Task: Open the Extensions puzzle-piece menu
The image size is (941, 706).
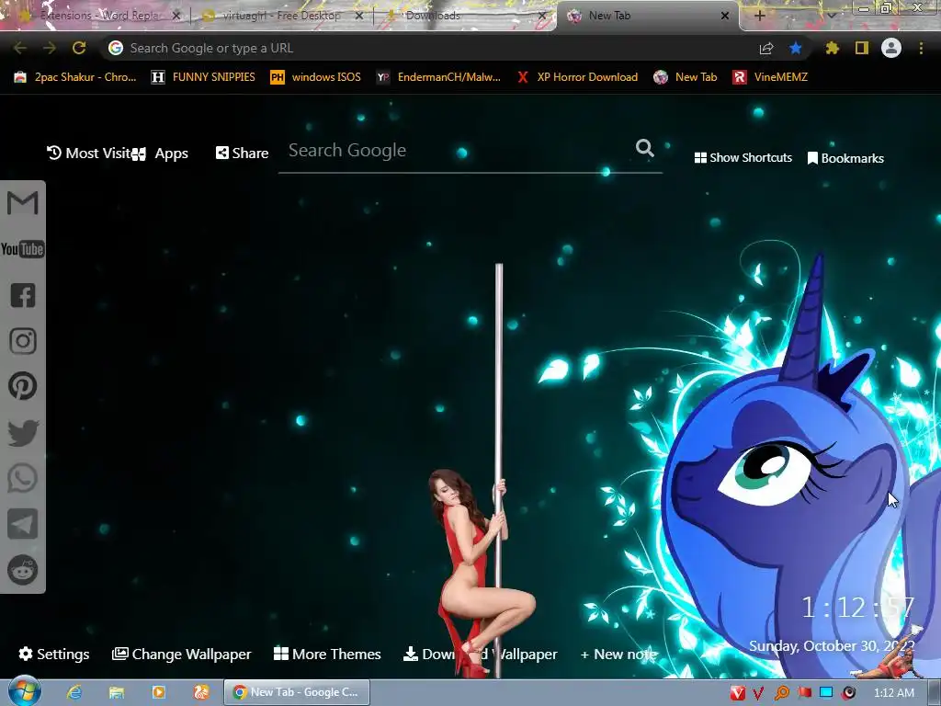Action: click(832, 48)
